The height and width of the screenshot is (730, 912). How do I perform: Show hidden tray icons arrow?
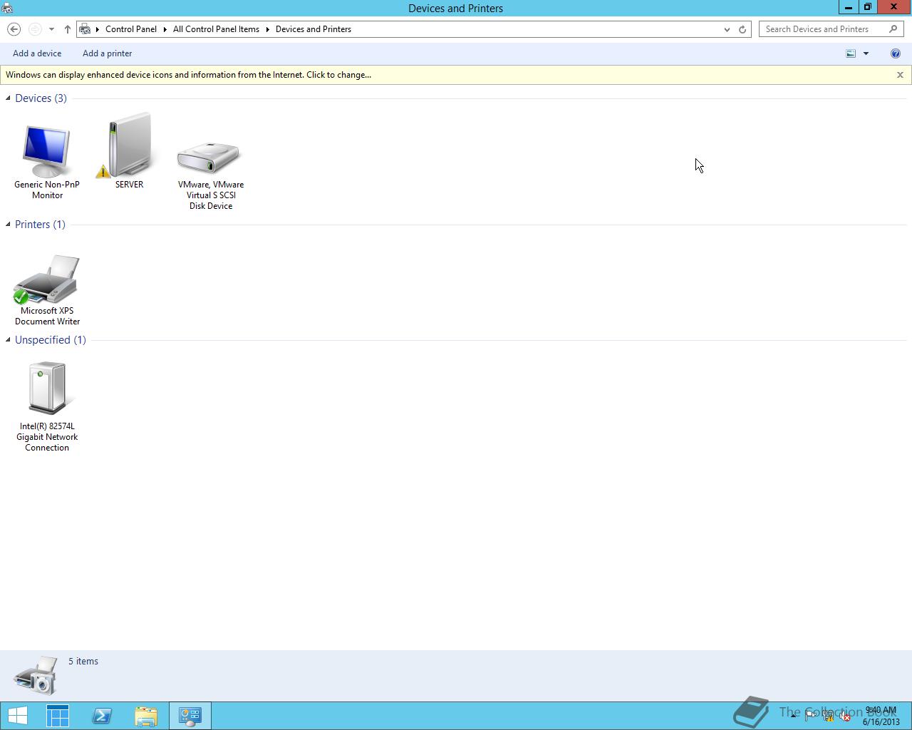[793, 716]
